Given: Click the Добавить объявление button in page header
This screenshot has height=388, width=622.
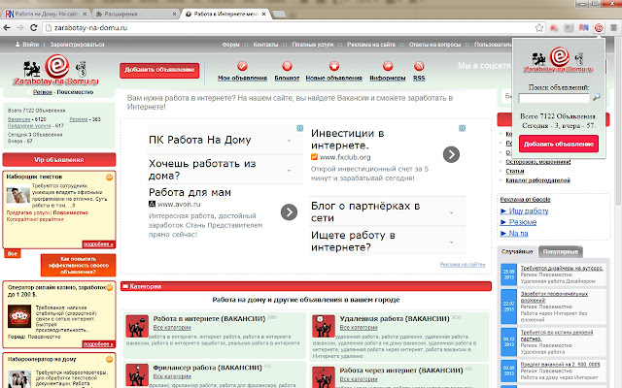Looking at the screenshot, I should [x=159, y=70].
